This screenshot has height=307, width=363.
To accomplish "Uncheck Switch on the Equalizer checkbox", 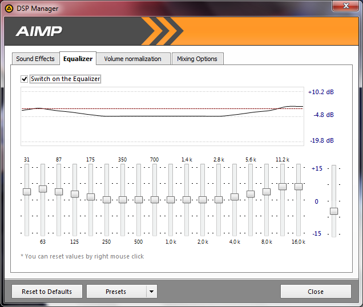I will point(25,79).
